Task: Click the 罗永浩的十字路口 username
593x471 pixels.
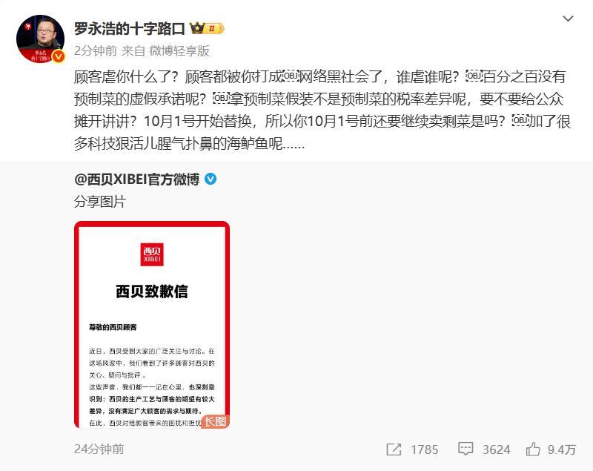Action: click(x=129, y=29)
